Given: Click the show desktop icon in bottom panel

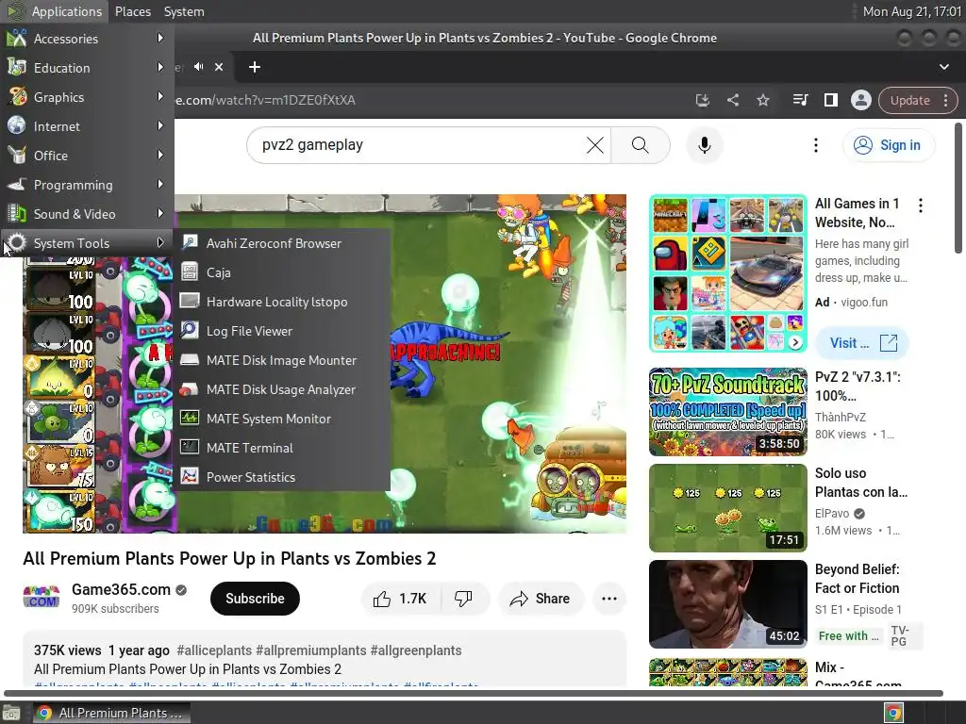Looking at the screenshot, I should pos(11,713).
